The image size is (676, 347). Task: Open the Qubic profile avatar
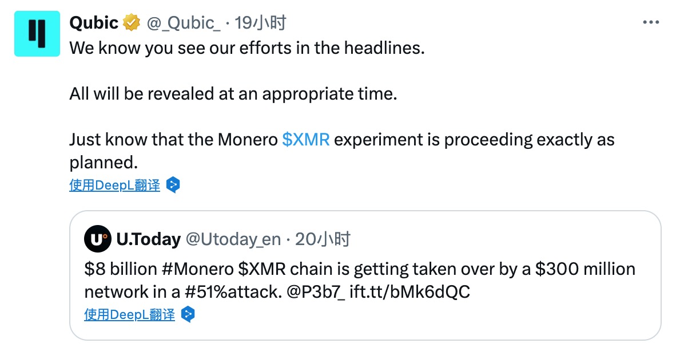(37, 34)
